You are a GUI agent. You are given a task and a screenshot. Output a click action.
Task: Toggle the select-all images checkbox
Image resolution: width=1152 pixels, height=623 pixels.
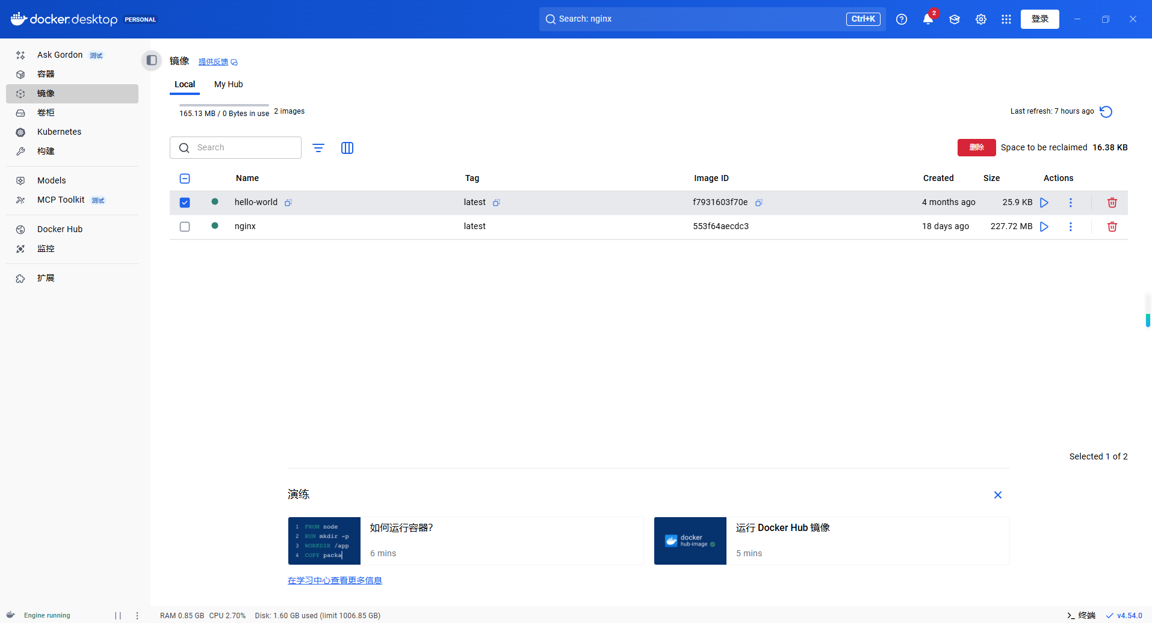click(185, 179)
